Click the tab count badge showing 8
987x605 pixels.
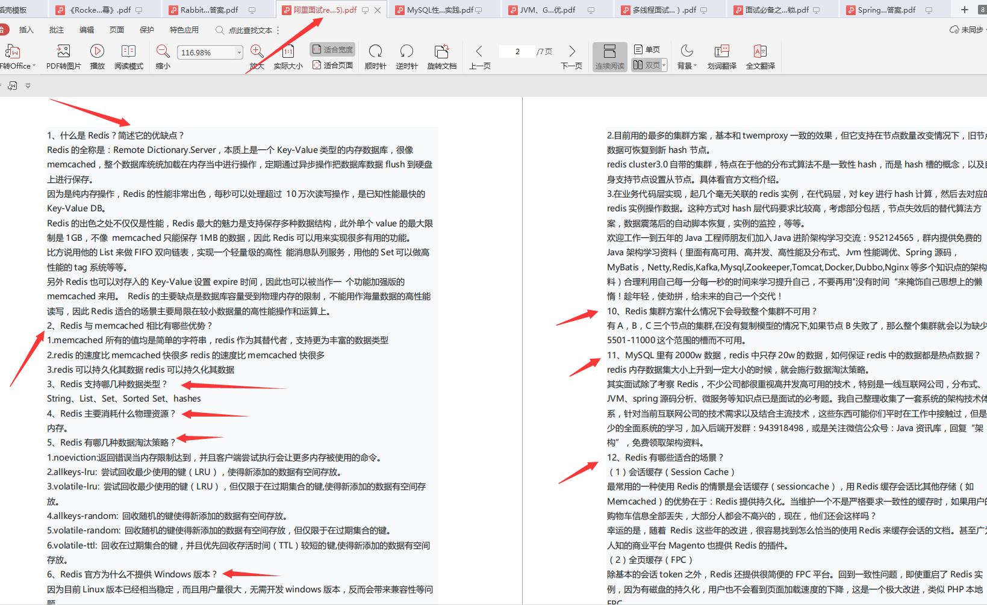coord(982,10)
